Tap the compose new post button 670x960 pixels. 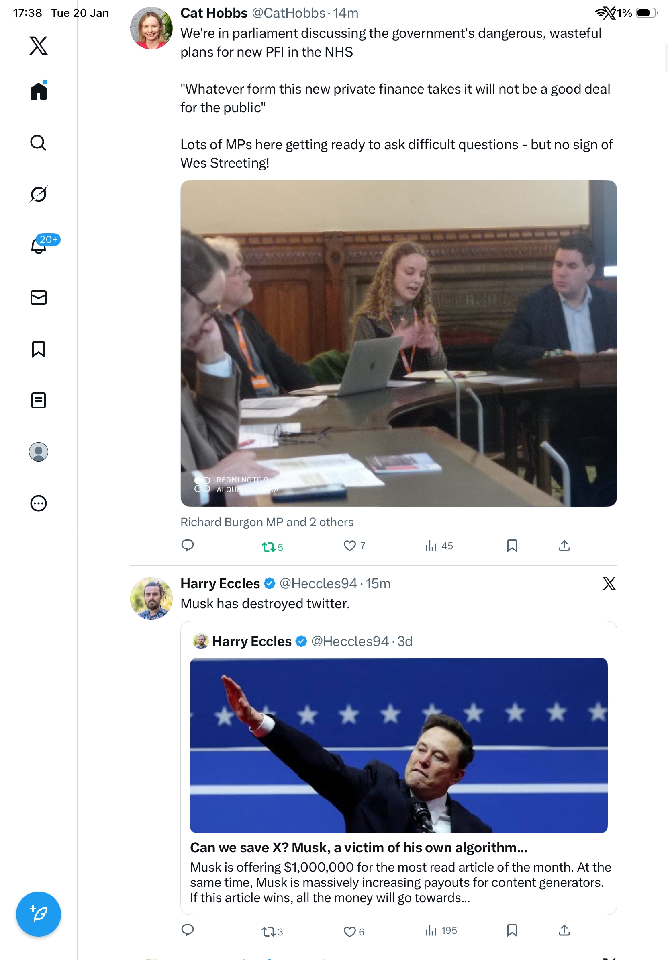(39, 914)
